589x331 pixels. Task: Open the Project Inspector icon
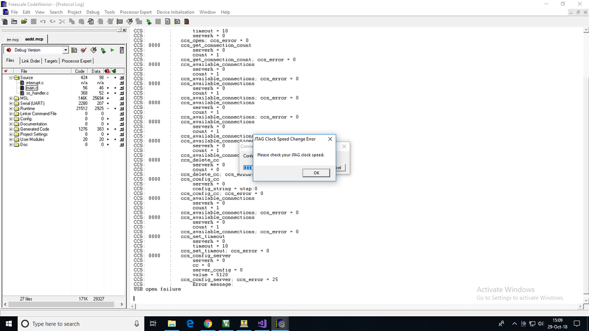click(x=121, y=50)
